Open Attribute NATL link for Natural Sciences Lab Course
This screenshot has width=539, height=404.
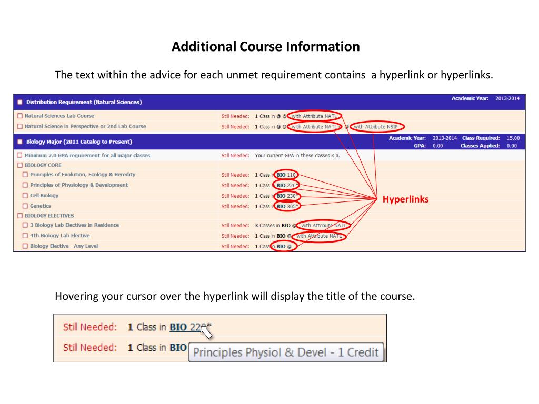[314, 116]
